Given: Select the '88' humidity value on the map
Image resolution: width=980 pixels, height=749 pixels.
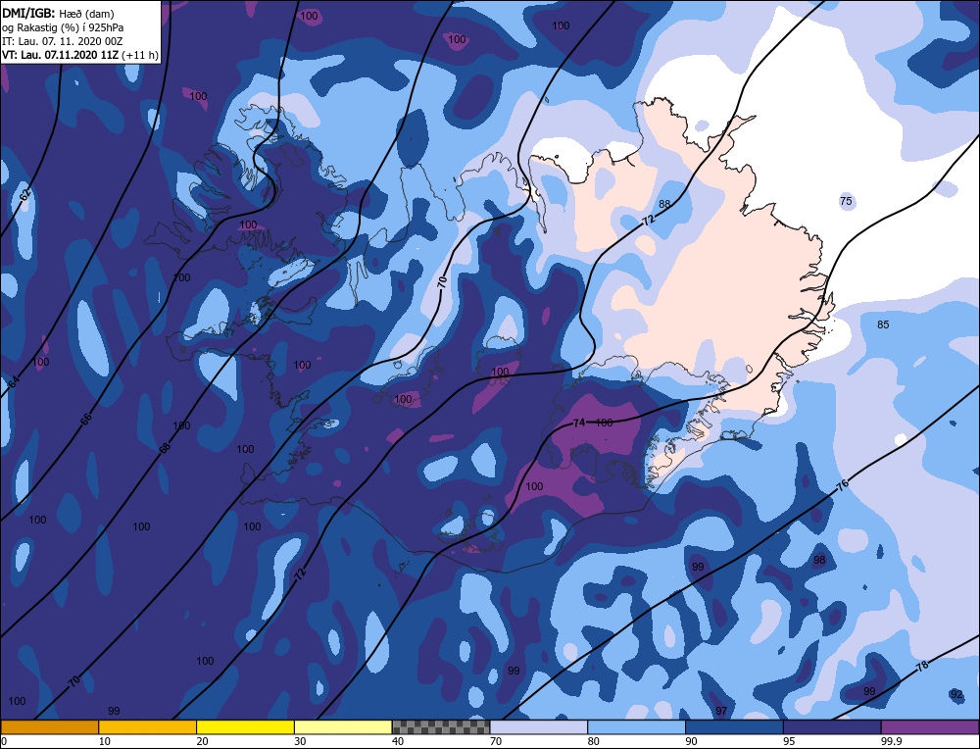Looking at the screenshot, I should [x=664, y=204].
